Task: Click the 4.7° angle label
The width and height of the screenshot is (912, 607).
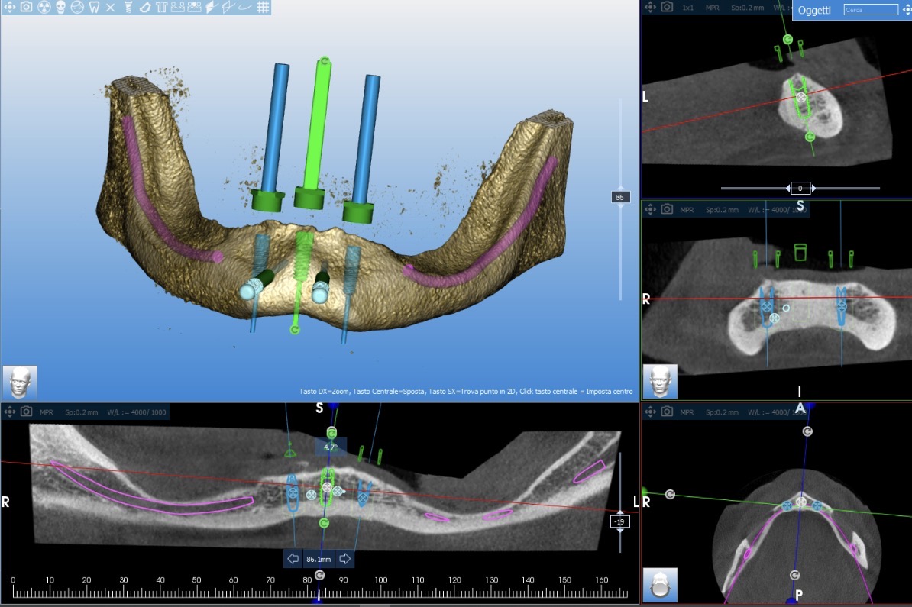Action: pyautogui.click(x=331, y=447)
